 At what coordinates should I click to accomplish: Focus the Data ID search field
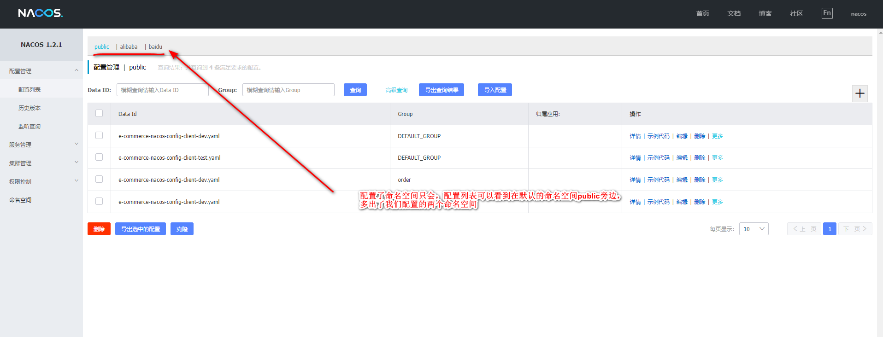point(163,90)
